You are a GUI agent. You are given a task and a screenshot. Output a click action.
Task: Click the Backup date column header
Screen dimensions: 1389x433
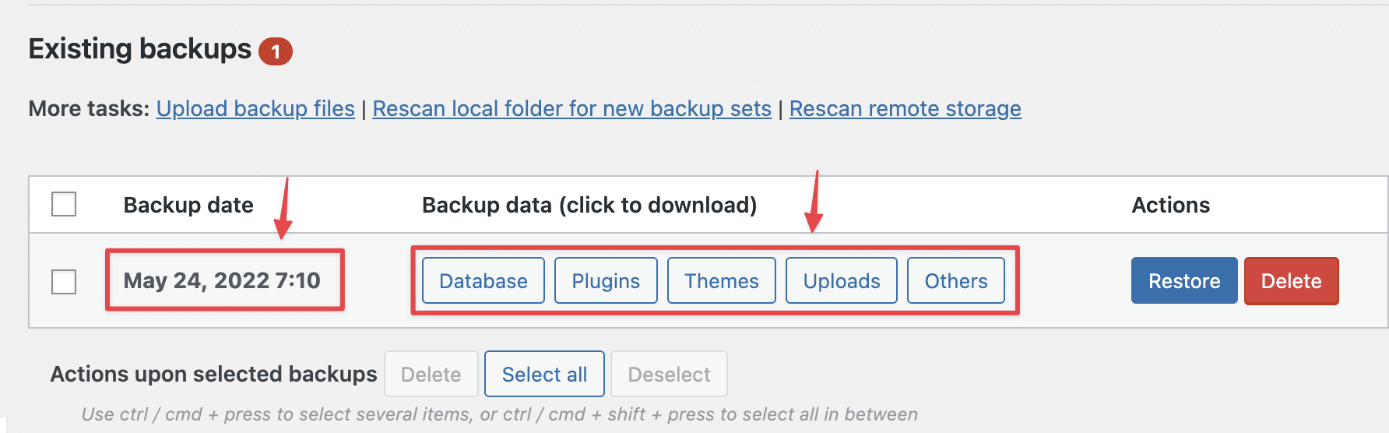[188, 205]
